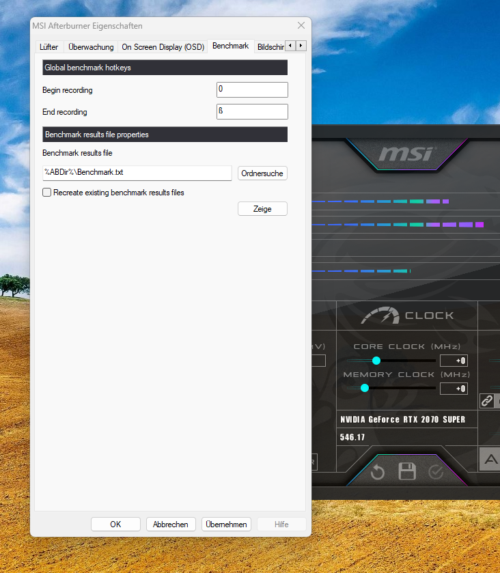500x573 pixels.
Task: Click the 'A' profile button in Afterburner
Action: coord(490,459)
